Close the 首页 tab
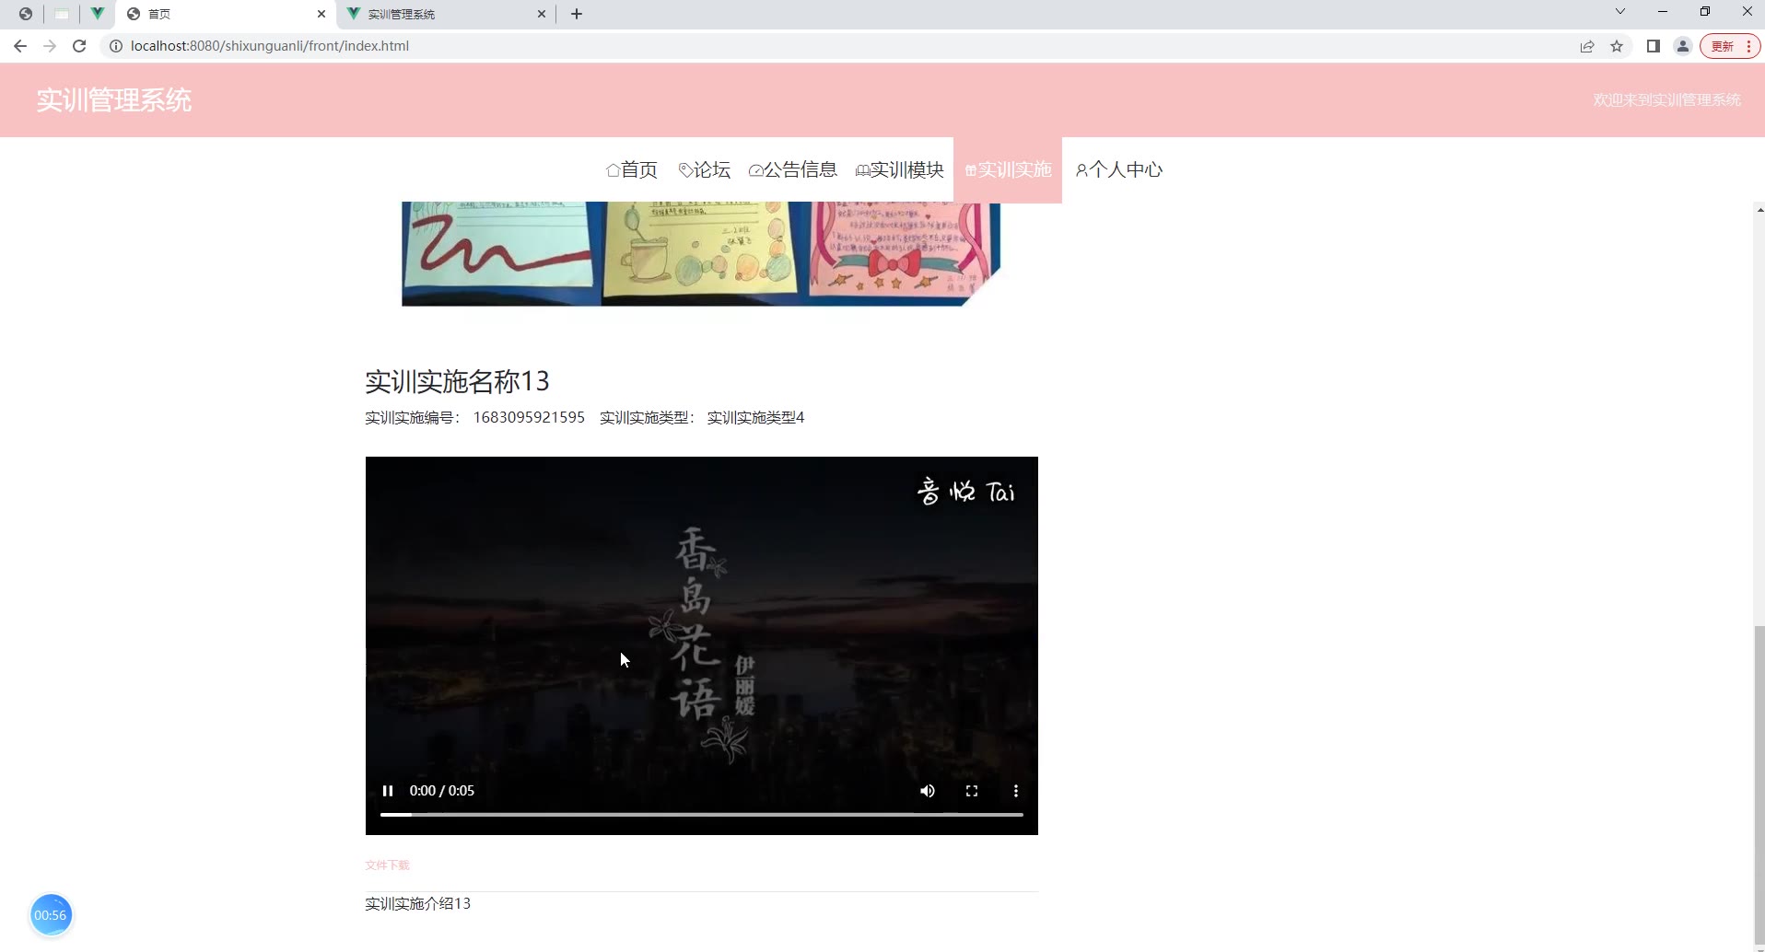The height and width of the screenshot is (952, 1765). click(x=321, y=14)
